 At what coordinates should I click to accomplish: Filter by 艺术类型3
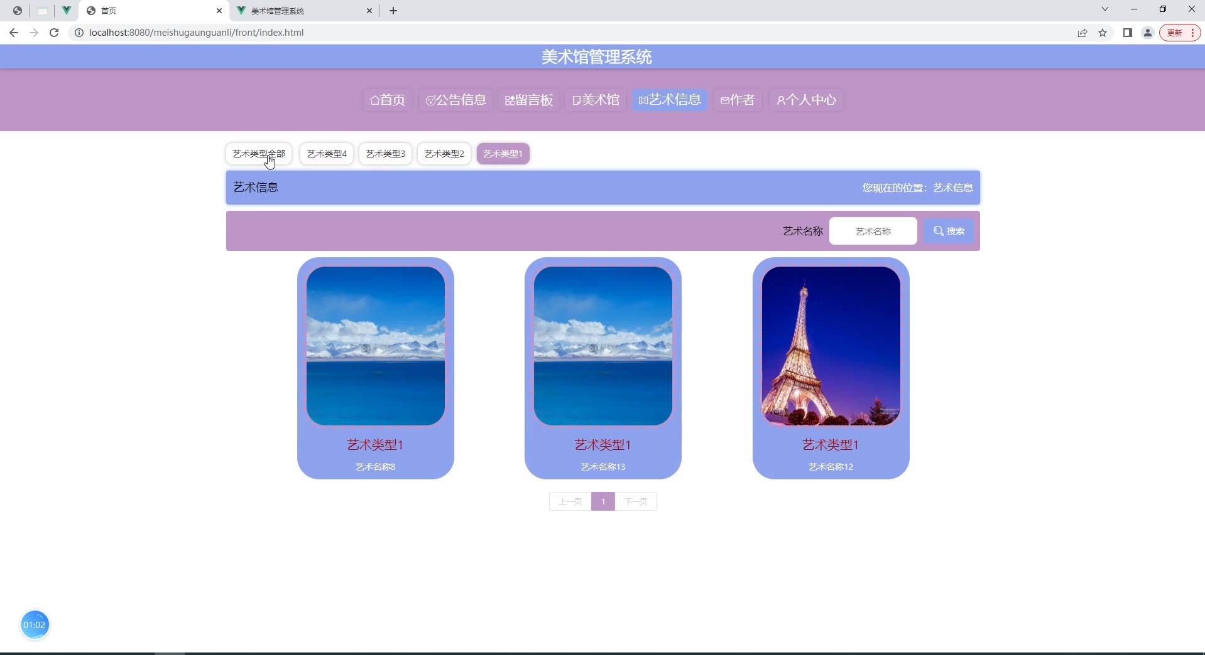(x=385, y=154)
